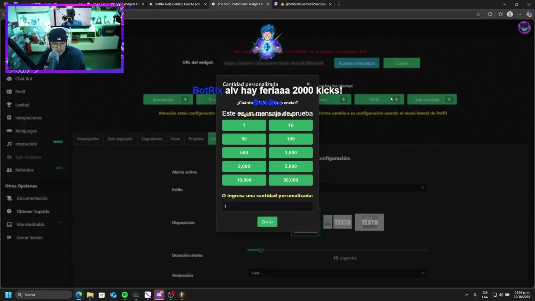Open Integraciones in the sidebar
Screen dimensions: 535x301
(x=28, y=118)
